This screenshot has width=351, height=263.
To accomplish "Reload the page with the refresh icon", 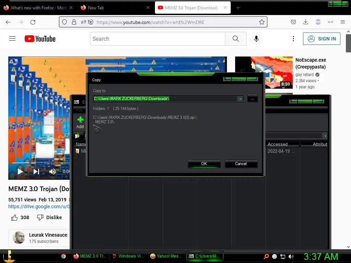I will (x=33, y=22).
